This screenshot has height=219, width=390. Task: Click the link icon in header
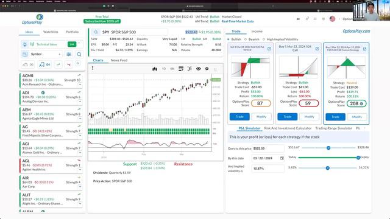point(307,19)
